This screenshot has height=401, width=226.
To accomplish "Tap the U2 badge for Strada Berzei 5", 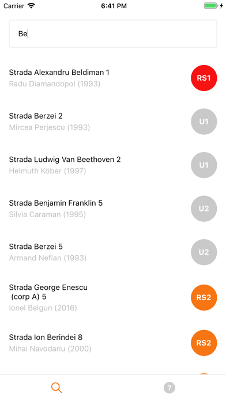I will (x=204, y=252).
